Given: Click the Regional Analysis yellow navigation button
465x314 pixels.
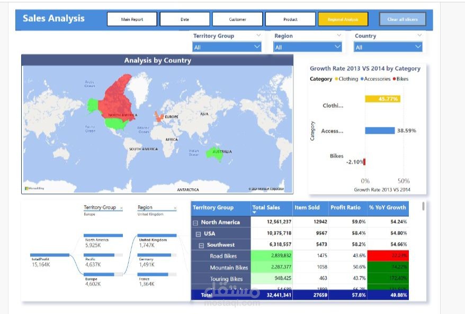Looking at the screenshot, I should [x=343, y=19].
